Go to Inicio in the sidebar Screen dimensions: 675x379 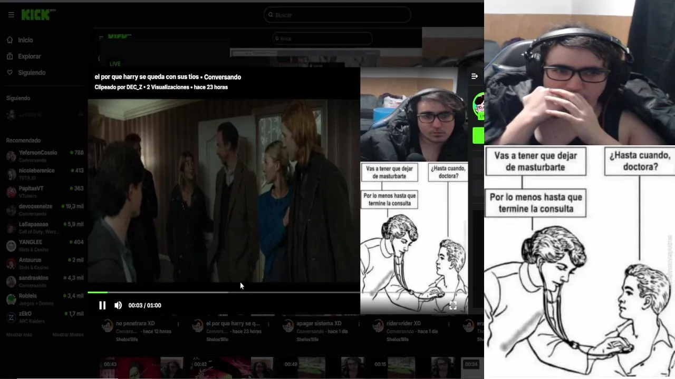(x=25, y=40)
